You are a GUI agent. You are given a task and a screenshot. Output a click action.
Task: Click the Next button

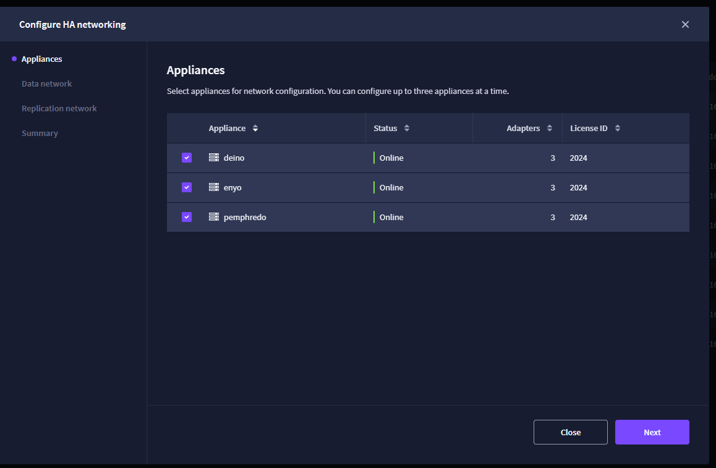coord(652,432)
